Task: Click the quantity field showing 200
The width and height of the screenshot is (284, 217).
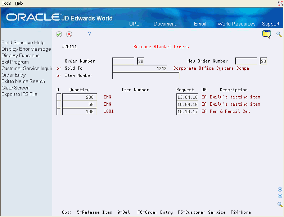Action: tap(80, 97)
